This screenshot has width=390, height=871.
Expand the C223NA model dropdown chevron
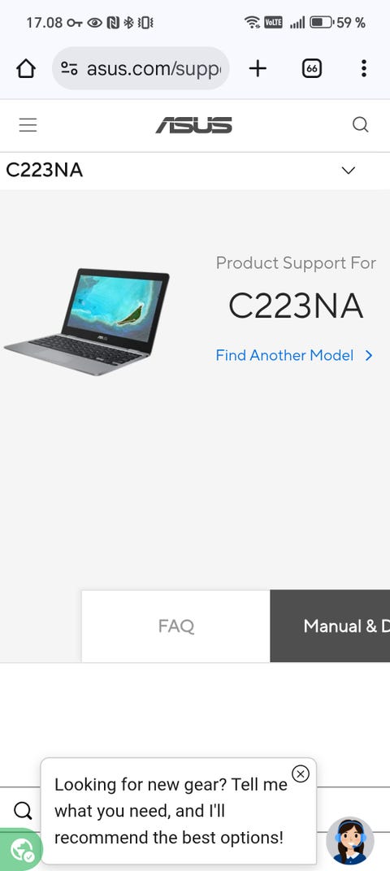(349, 171)
